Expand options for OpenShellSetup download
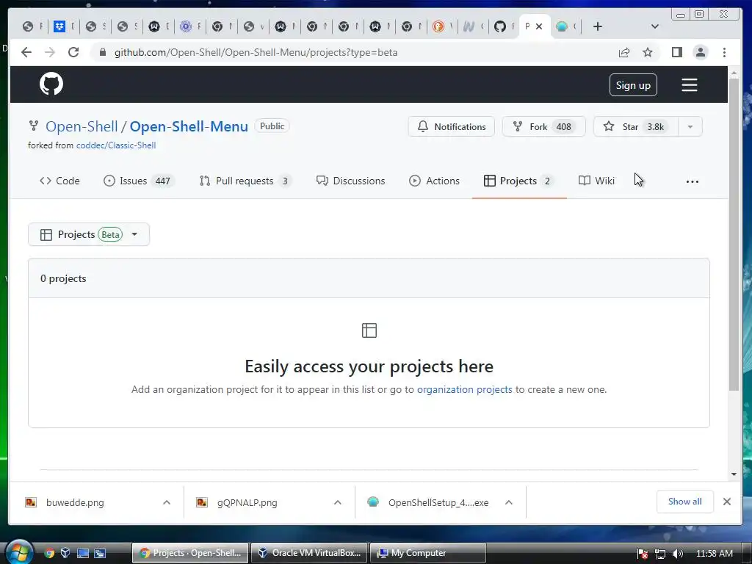 [x=509, y=502]
